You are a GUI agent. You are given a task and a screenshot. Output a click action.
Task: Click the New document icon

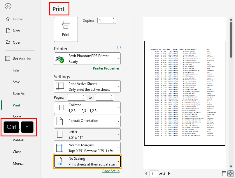point(8,31)
